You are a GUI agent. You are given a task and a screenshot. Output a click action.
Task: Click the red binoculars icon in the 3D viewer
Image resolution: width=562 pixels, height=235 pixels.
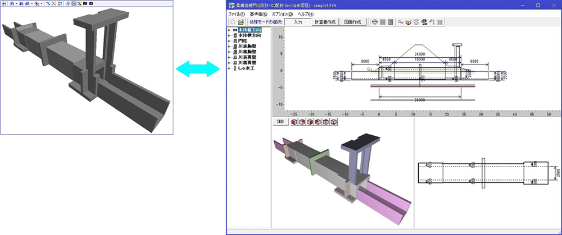point(27,3)
